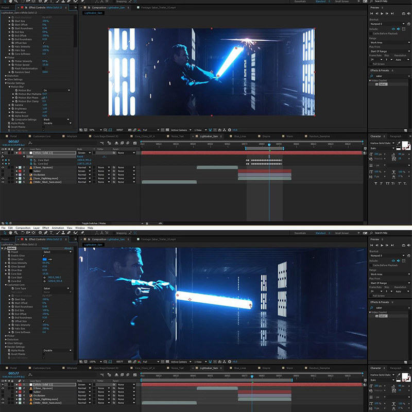
Task: Select the Rotation tool in lower window toolbar
Action: pyautogui.click(x=23, y=233)
